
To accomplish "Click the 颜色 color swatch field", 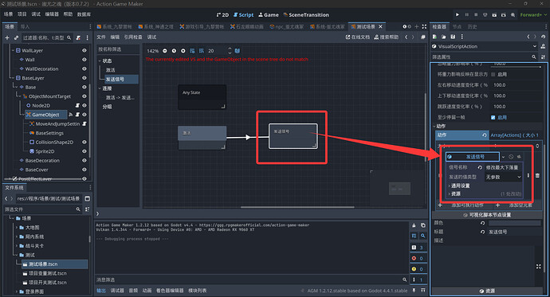I will pos(515,223).
